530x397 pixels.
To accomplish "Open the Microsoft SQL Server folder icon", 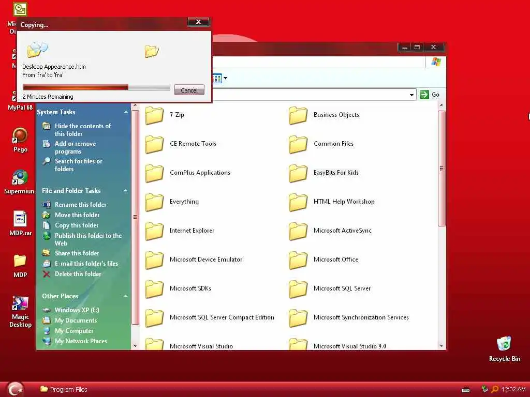I will pos(298,289).
